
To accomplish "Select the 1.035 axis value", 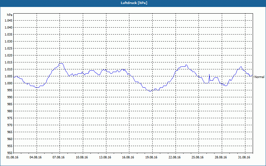I will click(x=9, y=35).
